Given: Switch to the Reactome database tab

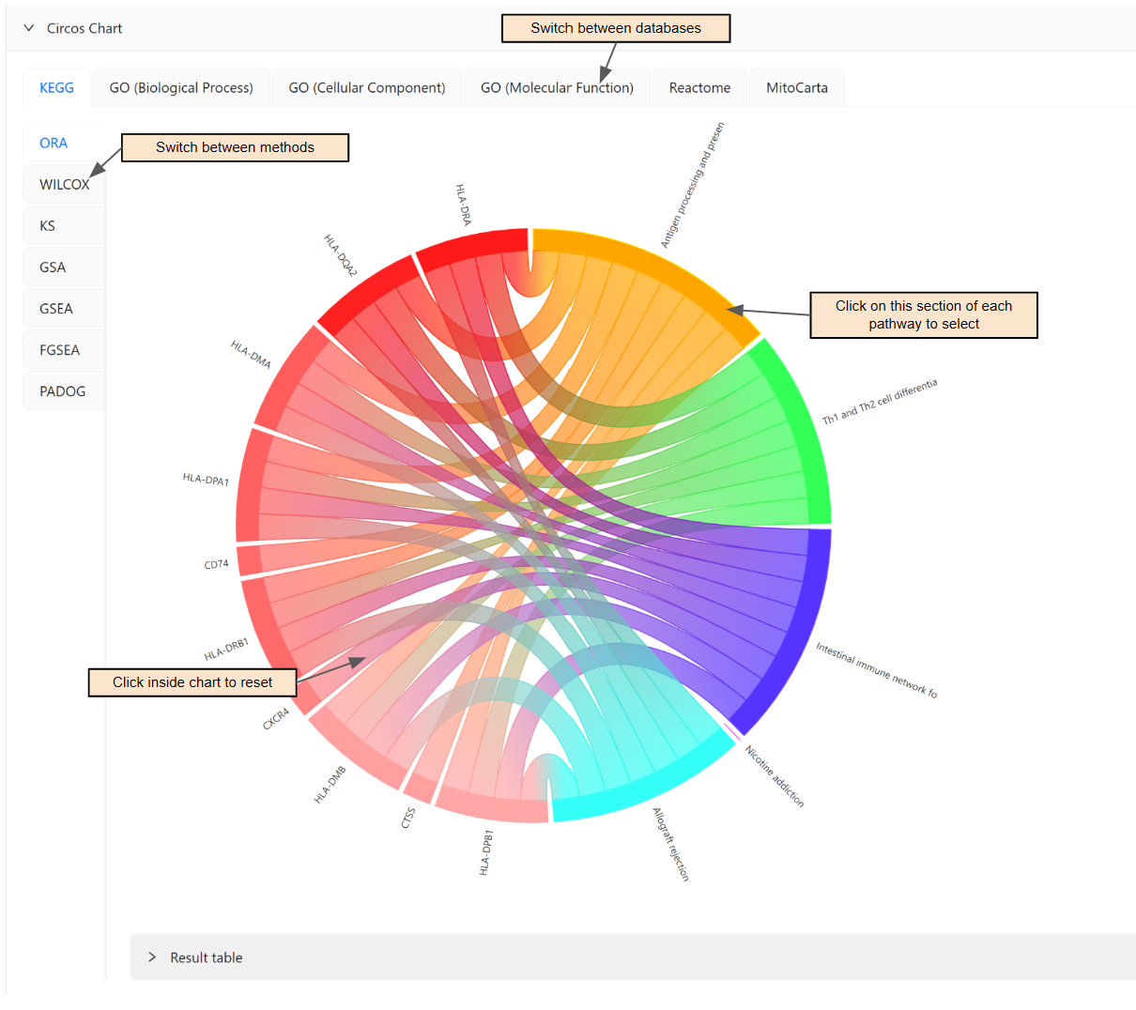Looking at the screenshot, I should coord(698,86).
